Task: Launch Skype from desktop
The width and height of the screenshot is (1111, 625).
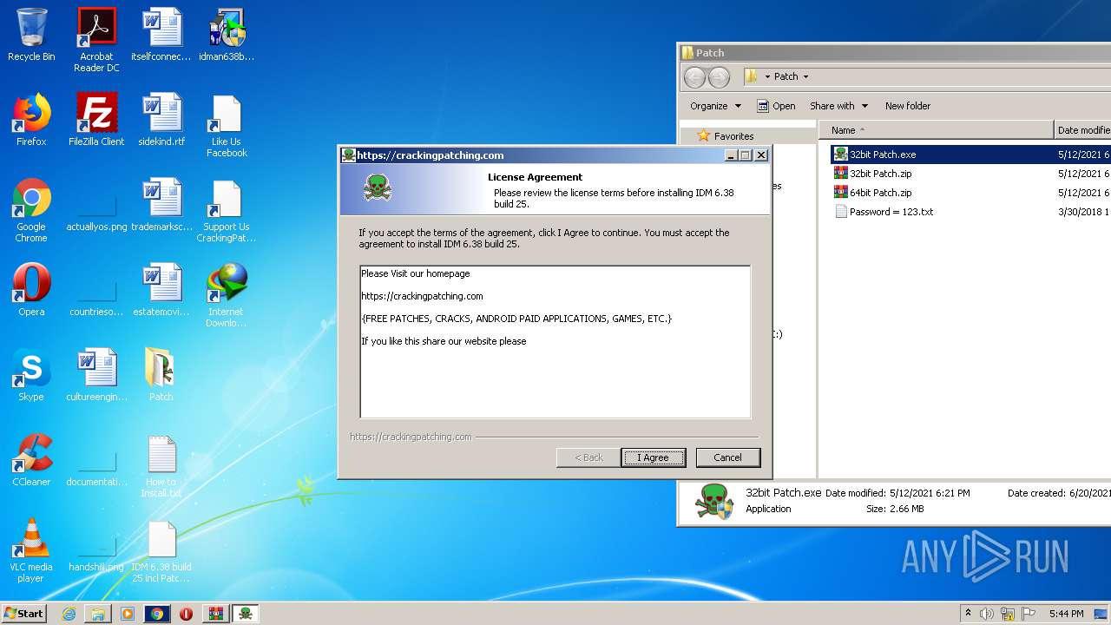Action: [x=31, y=375]
